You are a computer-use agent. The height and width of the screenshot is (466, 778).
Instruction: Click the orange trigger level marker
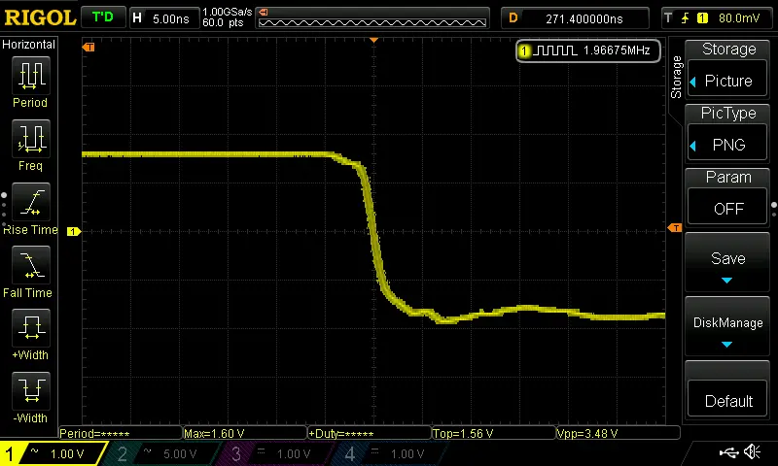tap(674, 227)
